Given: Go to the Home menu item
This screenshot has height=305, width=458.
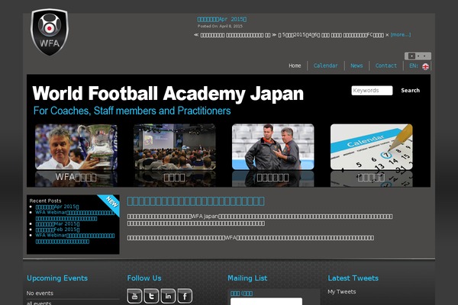Looking at the screenshot, I should pyautogui.click(x=295, y=66).
